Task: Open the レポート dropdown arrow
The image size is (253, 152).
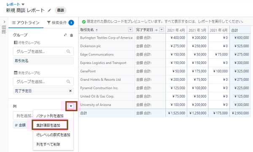Action: point(23,4)
